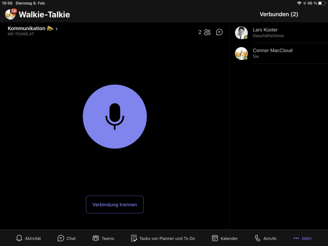This screenshot has width=328, height=246.
Task: Expand the Kommunikation channel chevron
Action: point(56,29)
